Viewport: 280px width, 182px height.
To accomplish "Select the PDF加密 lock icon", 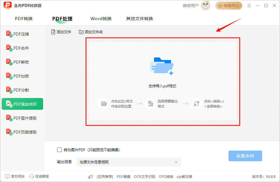I will coord(9,76).
